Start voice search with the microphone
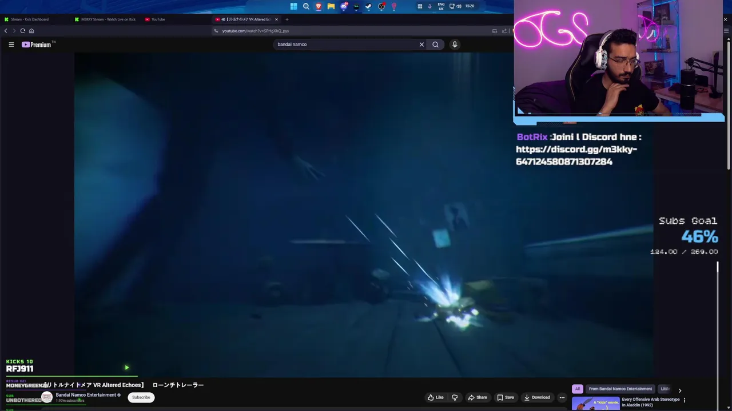This screenshot has width=732, height=411. (455, 45)
